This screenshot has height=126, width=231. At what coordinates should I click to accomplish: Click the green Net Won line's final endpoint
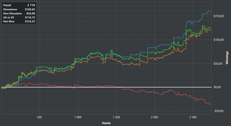point(211,28)
